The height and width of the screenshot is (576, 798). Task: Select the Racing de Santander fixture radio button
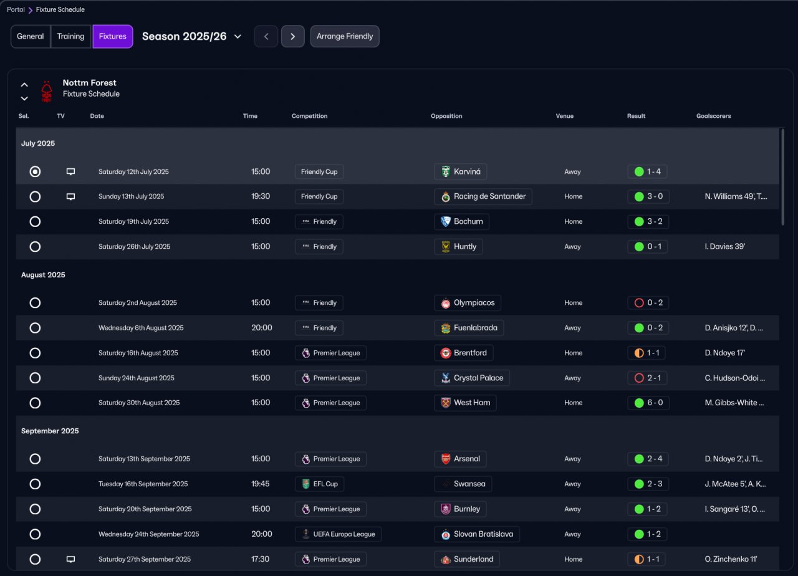[35, 196]
